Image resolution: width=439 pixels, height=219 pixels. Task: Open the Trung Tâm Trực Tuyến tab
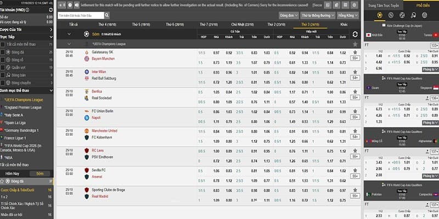[383, 5]
